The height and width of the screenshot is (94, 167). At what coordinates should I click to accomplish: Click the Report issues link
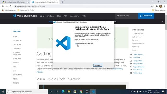(x=138, y=70)
